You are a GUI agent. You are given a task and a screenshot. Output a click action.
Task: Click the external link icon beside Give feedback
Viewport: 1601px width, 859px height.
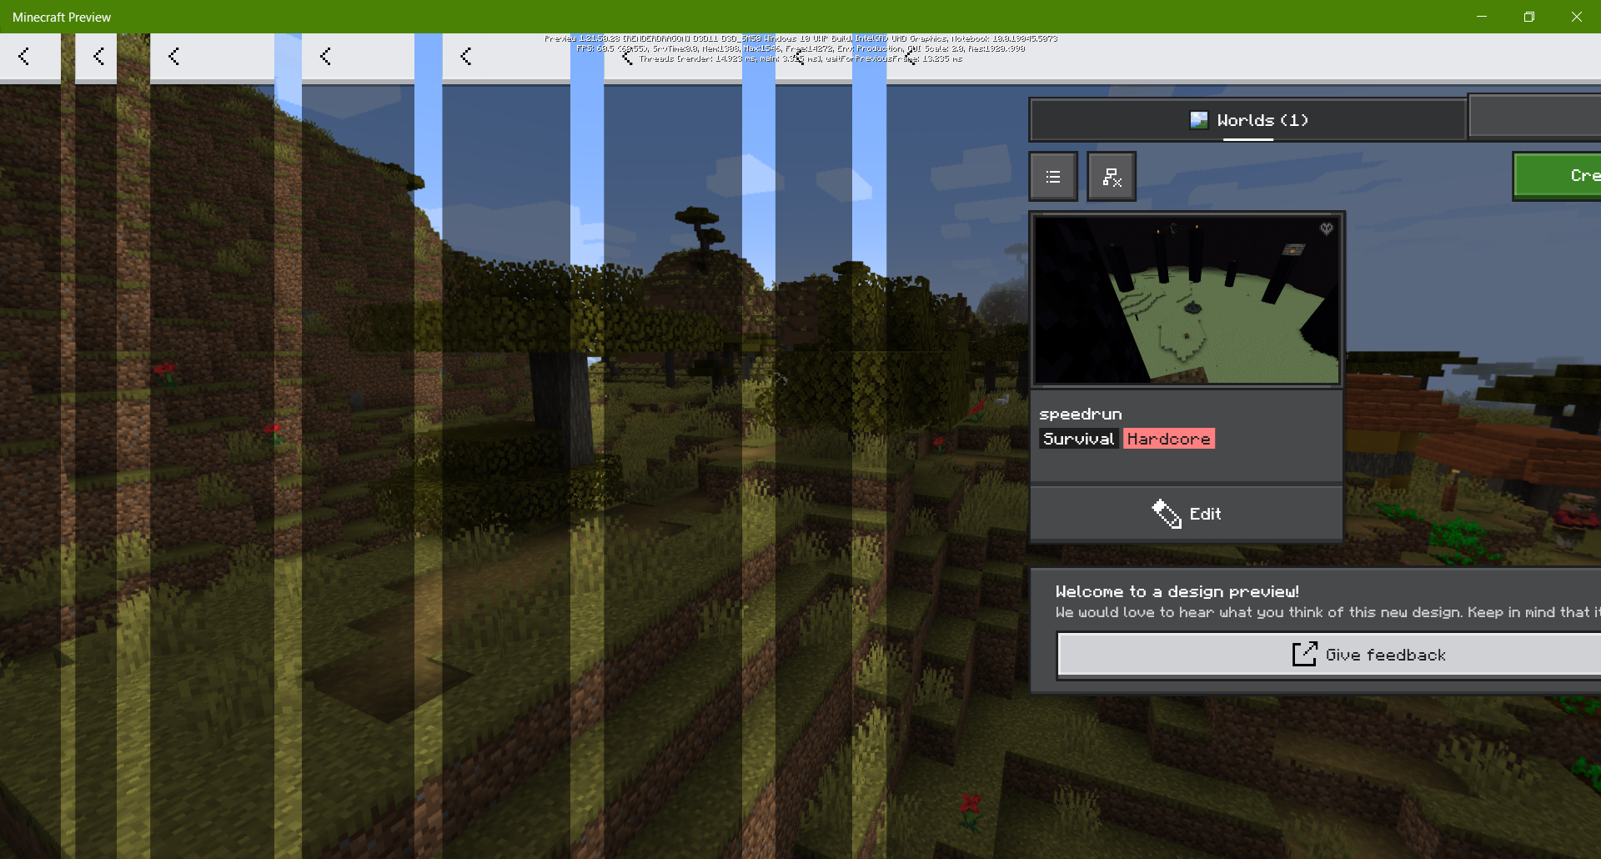[1304, 655]
